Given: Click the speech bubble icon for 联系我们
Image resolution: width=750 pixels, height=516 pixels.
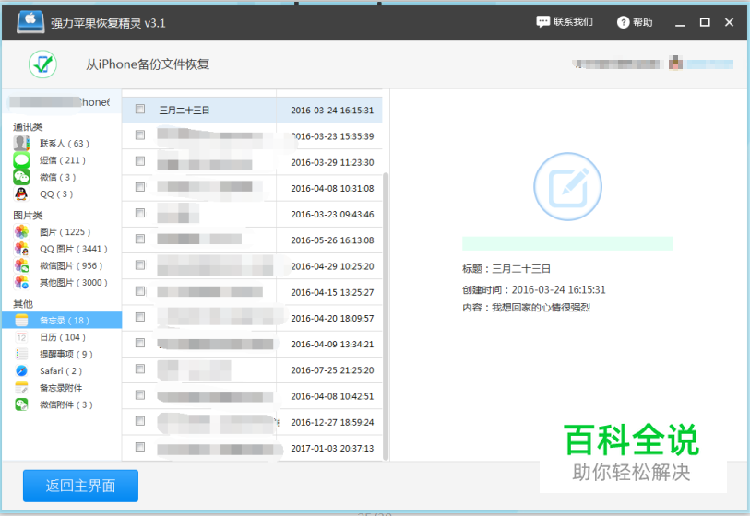Looking at the screenshot, I should click(x=542, y=22).
